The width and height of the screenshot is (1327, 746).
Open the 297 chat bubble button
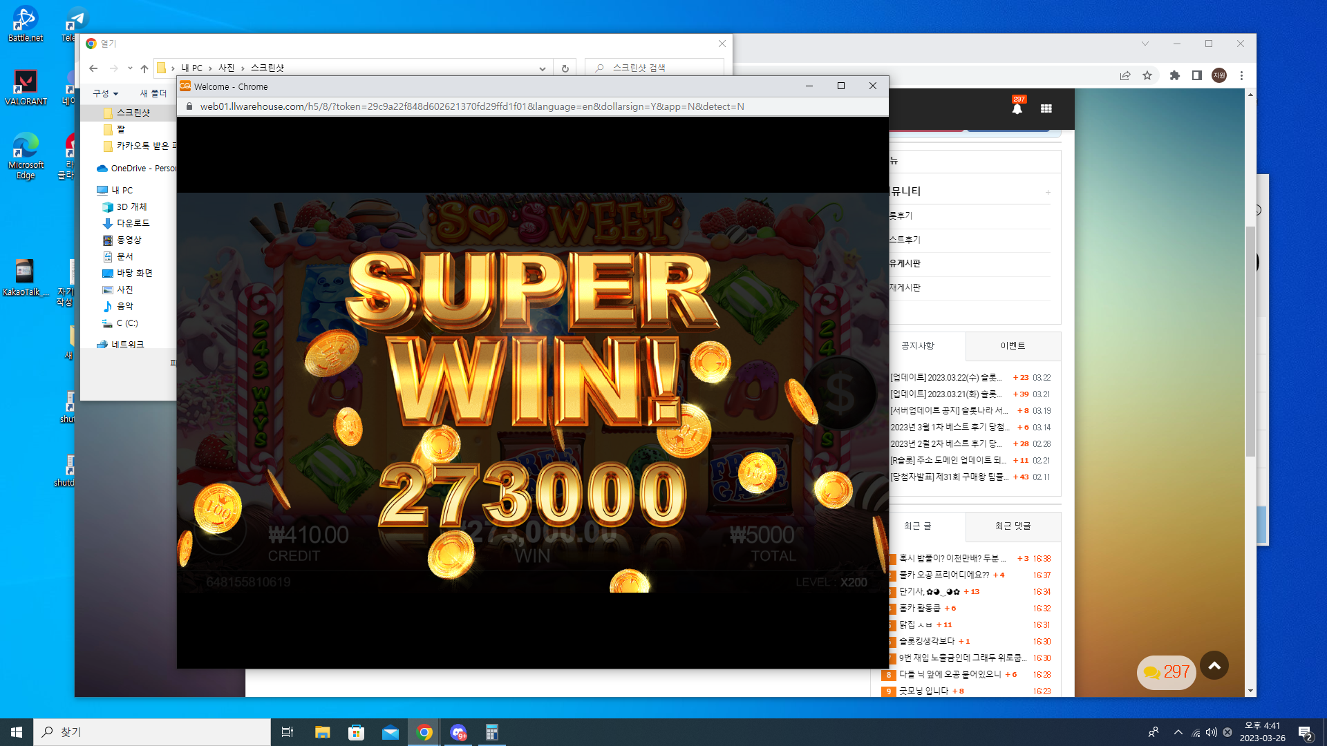pyautogui.click(x=1166, y=672)
